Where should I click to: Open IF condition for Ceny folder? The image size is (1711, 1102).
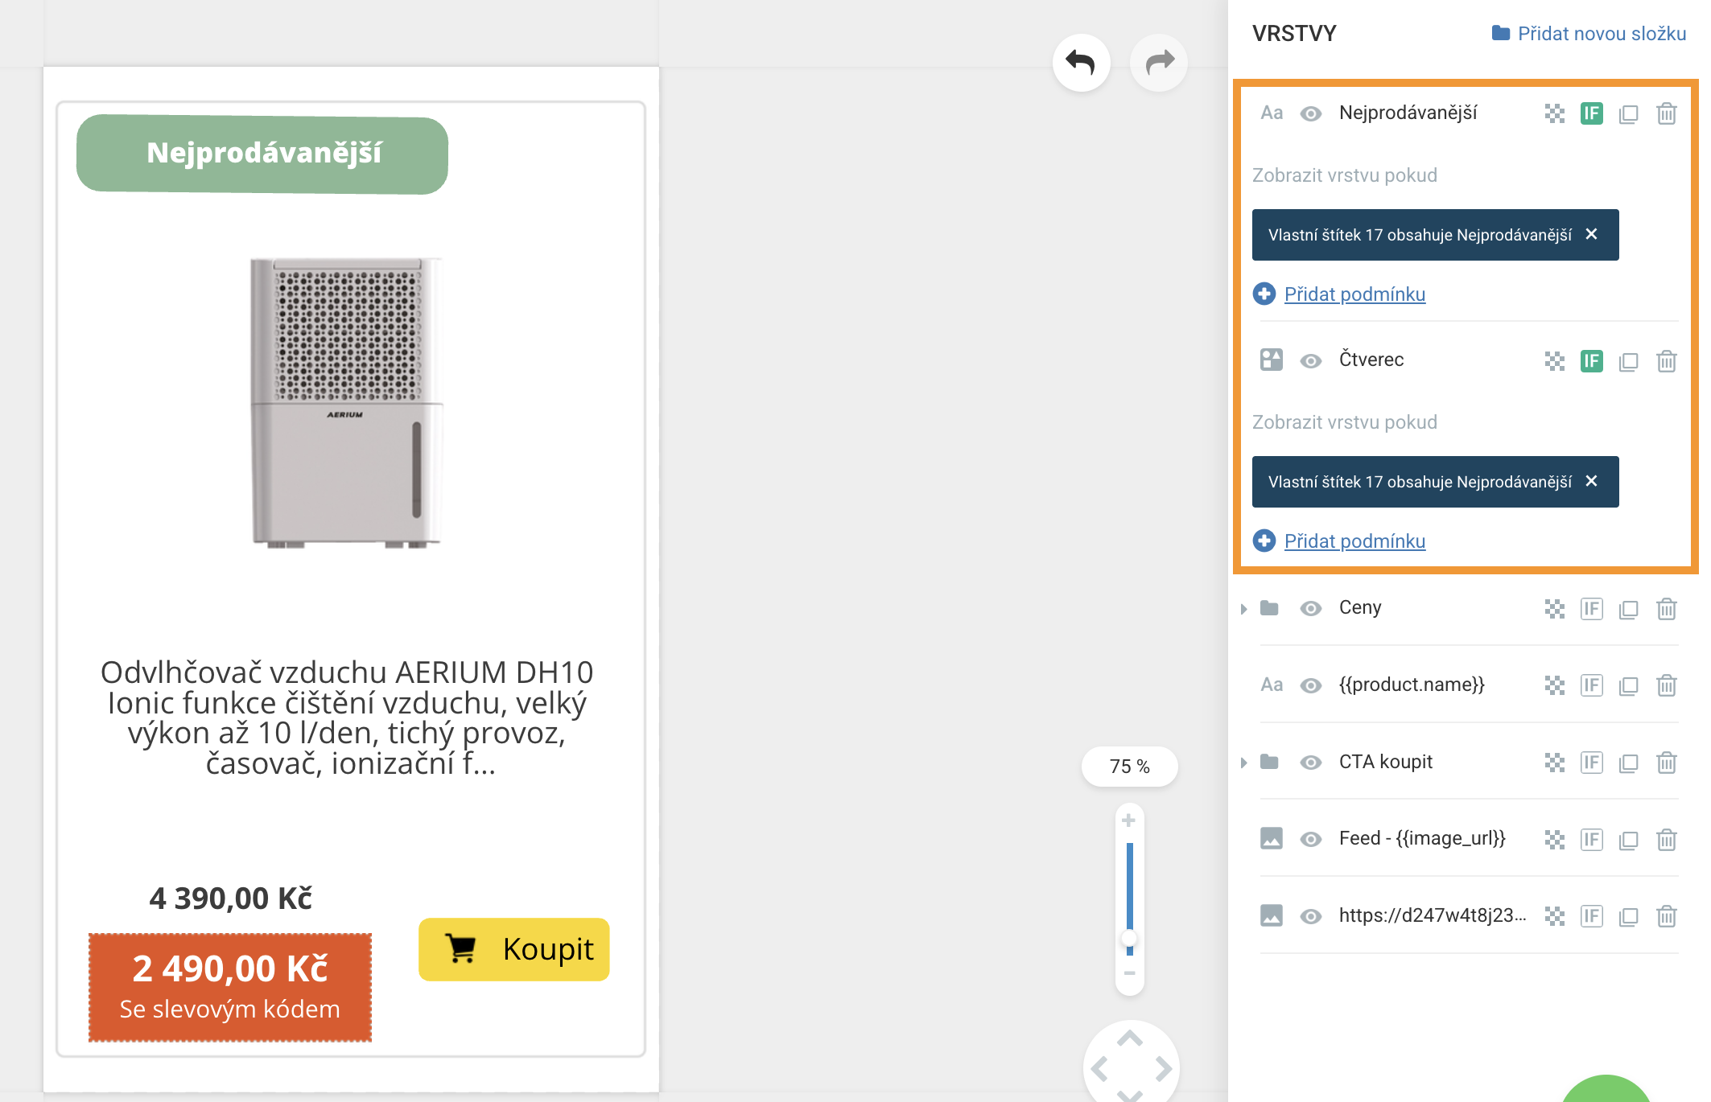[x=1591, y=609]
